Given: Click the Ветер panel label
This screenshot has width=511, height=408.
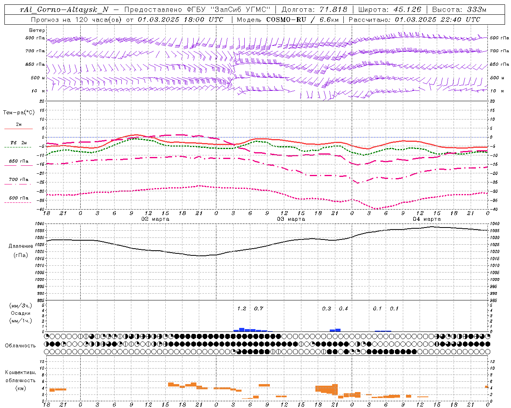Looking at the screenshot, I should (x=37, y=30).
